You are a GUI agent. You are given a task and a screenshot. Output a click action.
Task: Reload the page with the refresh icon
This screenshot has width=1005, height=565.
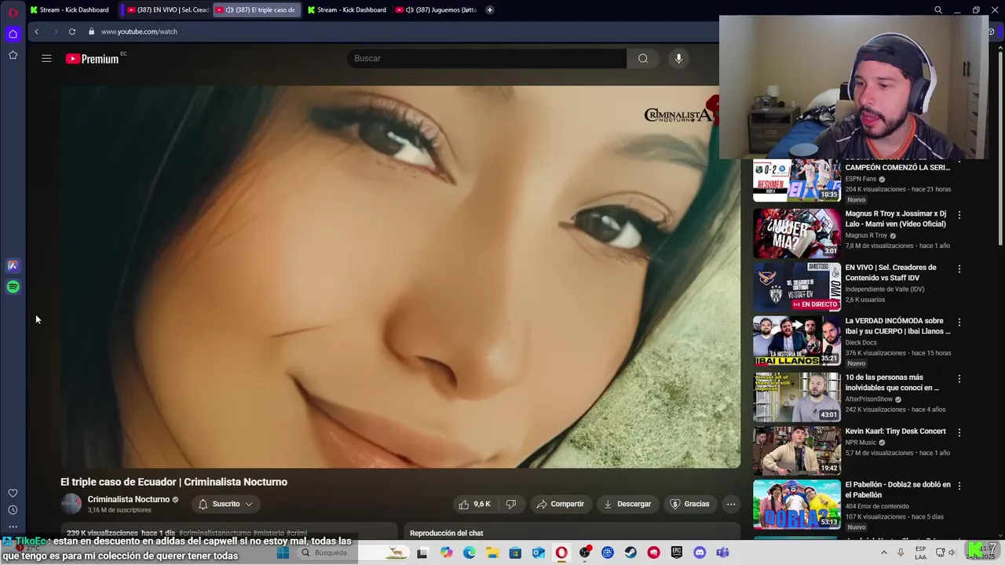pos(71,31)
